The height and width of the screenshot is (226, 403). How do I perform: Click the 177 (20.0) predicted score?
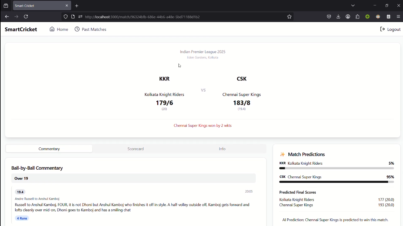[x=386, y=200]
